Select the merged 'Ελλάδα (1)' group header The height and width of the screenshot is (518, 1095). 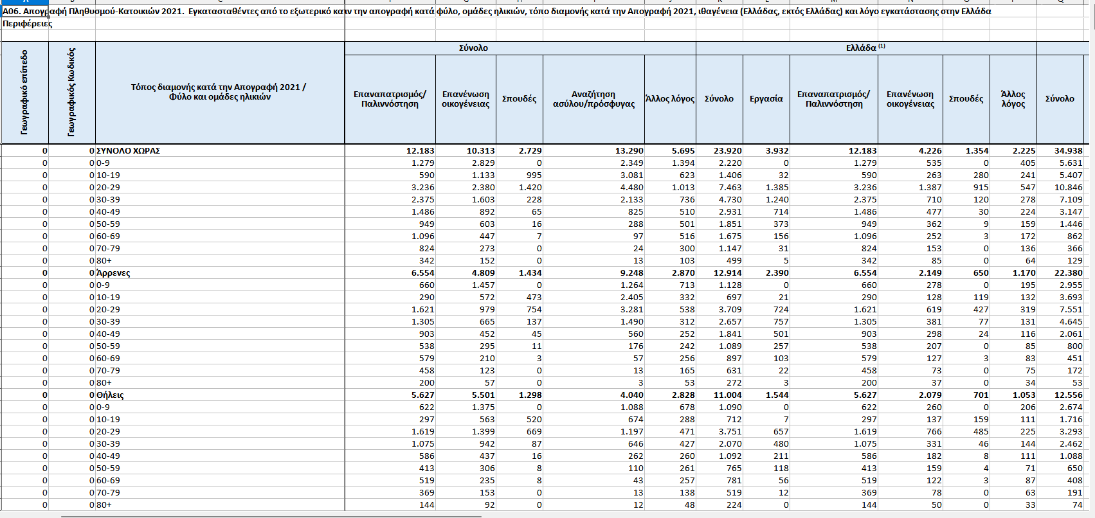click(866, 48)
